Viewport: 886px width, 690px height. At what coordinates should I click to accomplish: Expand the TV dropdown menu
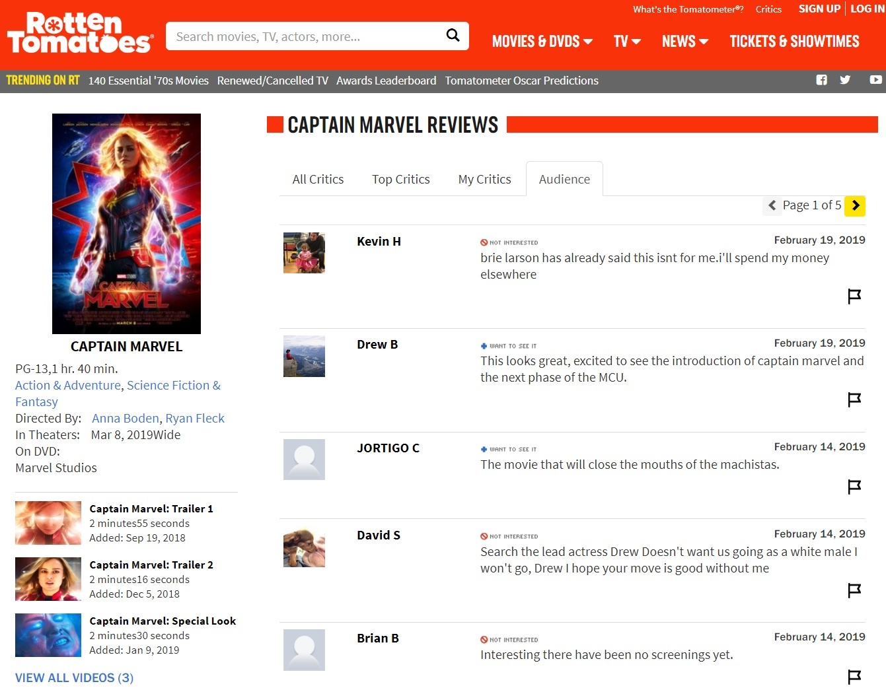point(627,42)
